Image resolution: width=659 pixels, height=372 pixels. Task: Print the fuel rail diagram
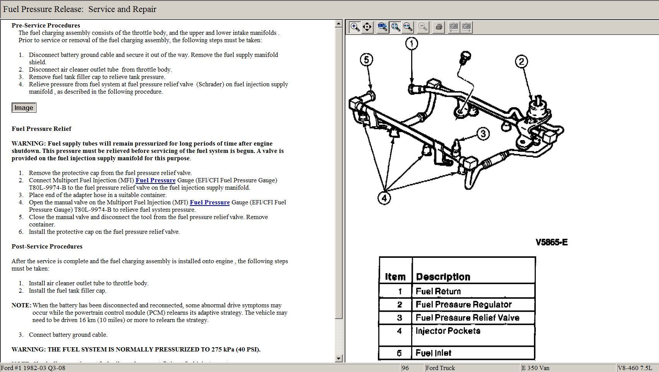click(x=439, y=27)
